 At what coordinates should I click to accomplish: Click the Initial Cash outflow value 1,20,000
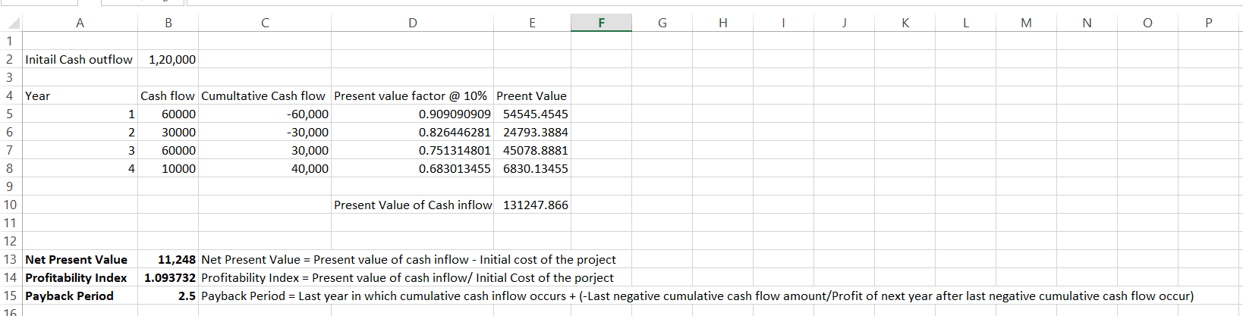[172, 59]
